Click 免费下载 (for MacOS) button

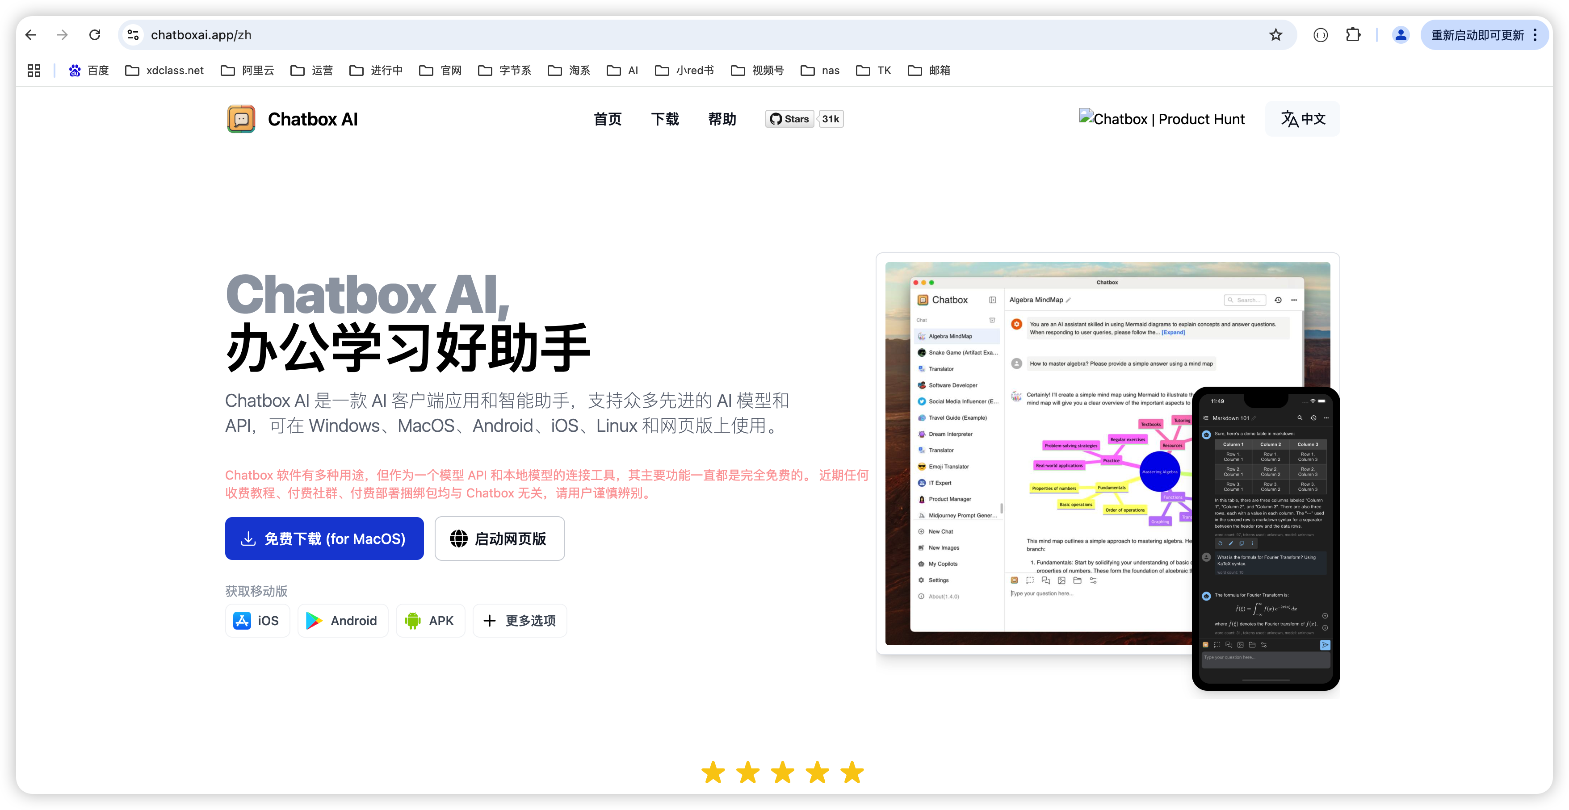pos(324,539)
